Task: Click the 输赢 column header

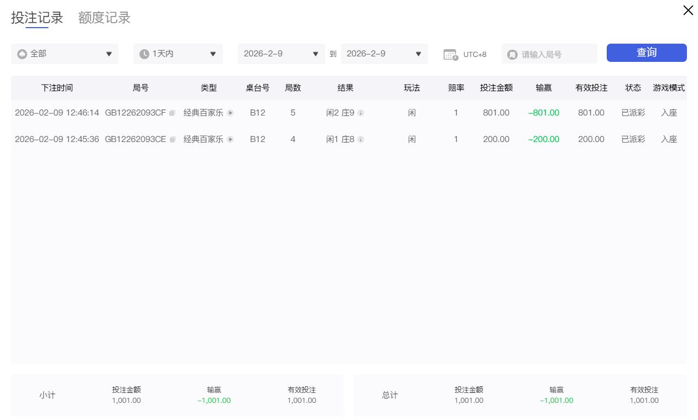Action: pyautogui.click(x=544, y=88)
